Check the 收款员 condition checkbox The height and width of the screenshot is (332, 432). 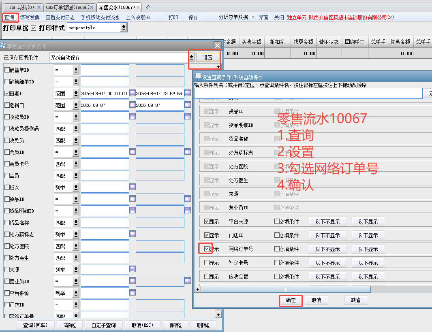click(7, 140)
